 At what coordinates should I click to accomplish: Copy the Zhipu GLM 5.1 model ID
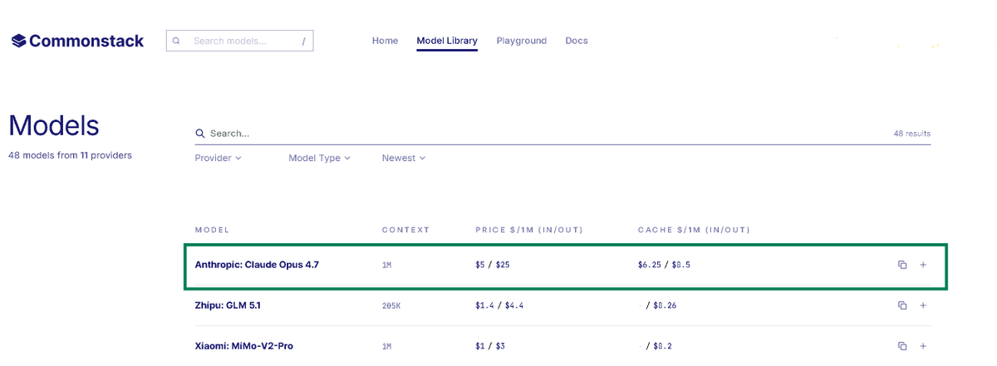click(902, 305)
